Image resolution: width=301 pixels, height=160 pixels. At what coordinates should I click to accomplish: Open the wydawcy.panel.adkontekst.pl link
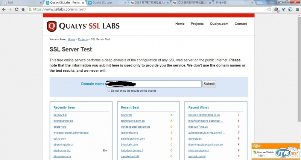[x=71, y=133]
